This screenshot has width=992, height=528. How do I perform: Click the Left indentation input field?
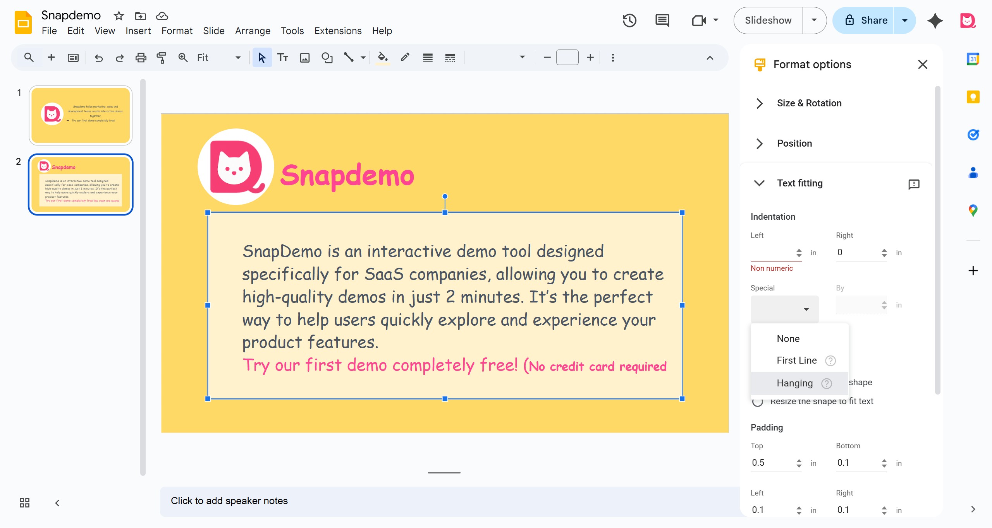[772, 253]
